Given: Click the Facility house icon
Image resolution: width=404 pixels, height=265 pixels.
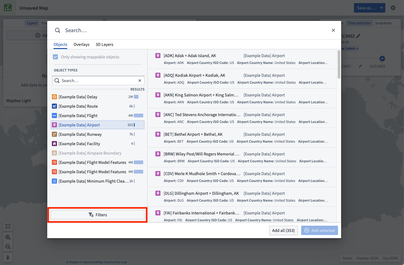Looking at the screenshot, I should tap(54, 144).
